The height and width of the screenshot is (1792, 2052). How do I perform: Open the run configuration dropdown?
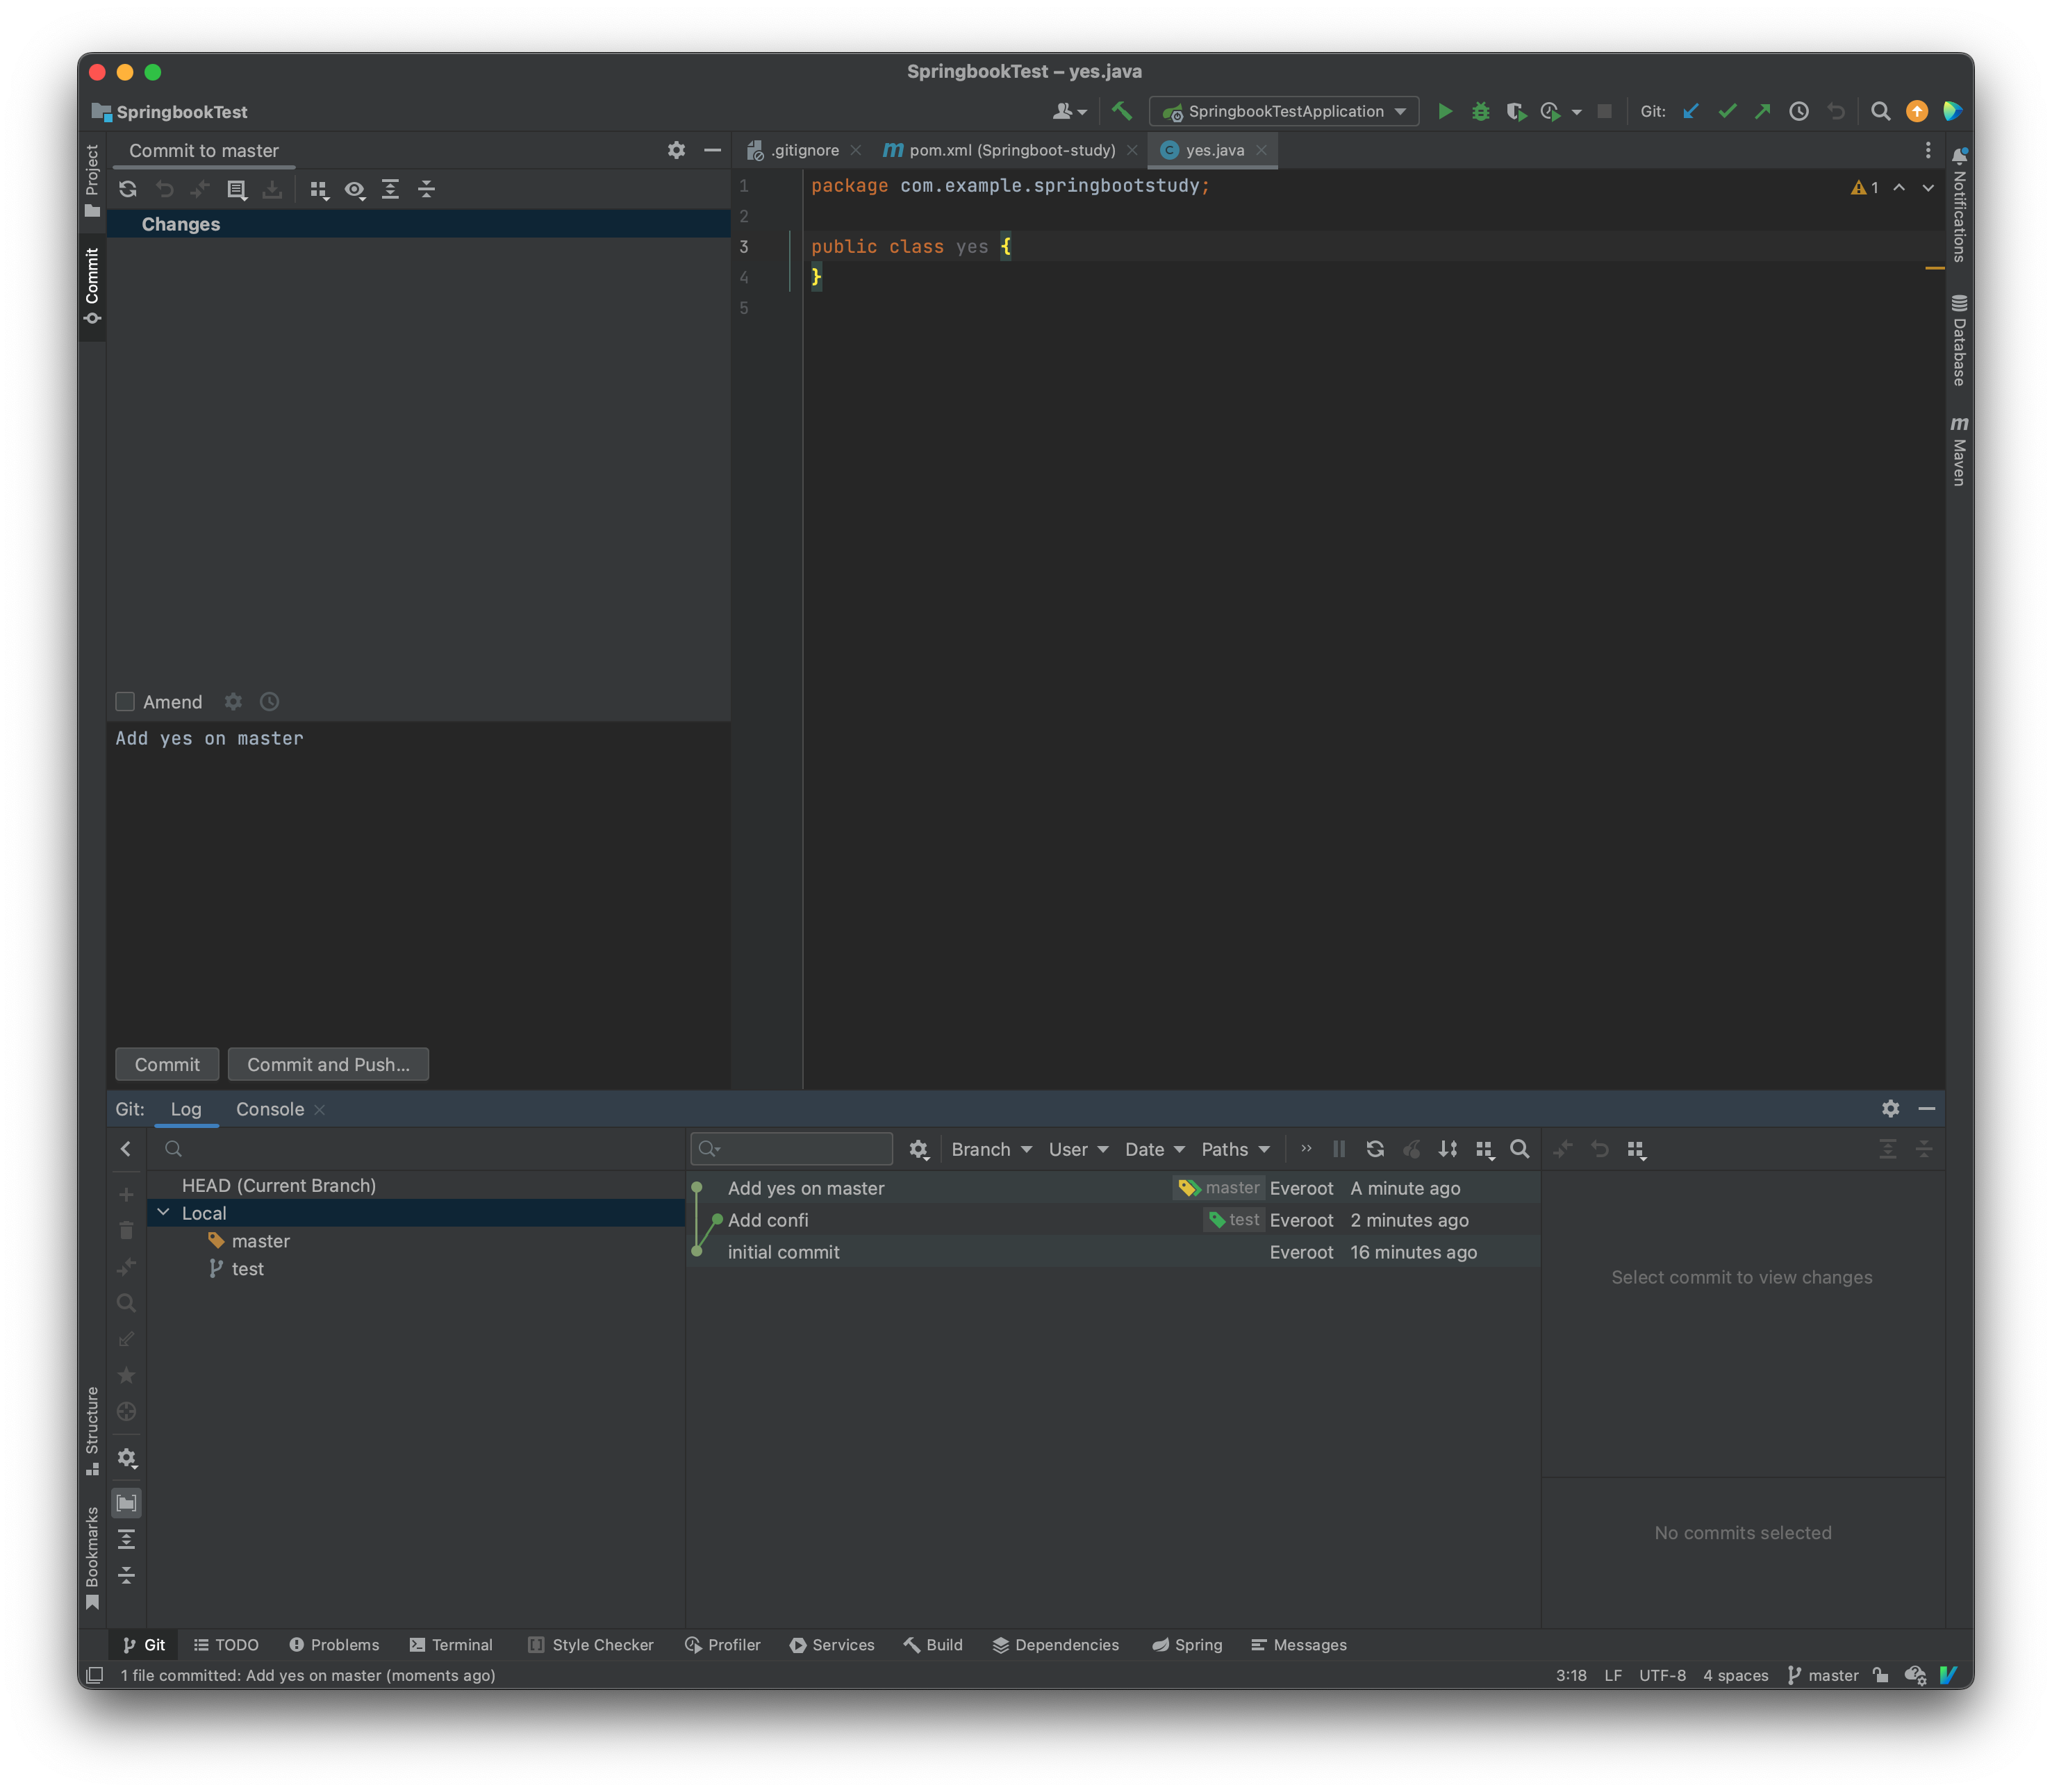click(x=1284, y=111)
